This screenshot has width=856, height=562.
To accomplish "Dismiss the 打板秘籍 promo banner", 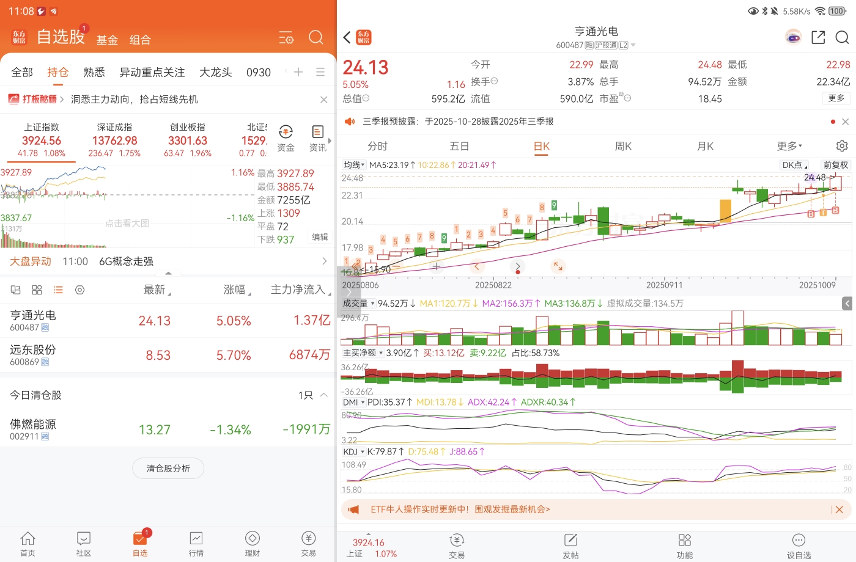I will point(323,100).
